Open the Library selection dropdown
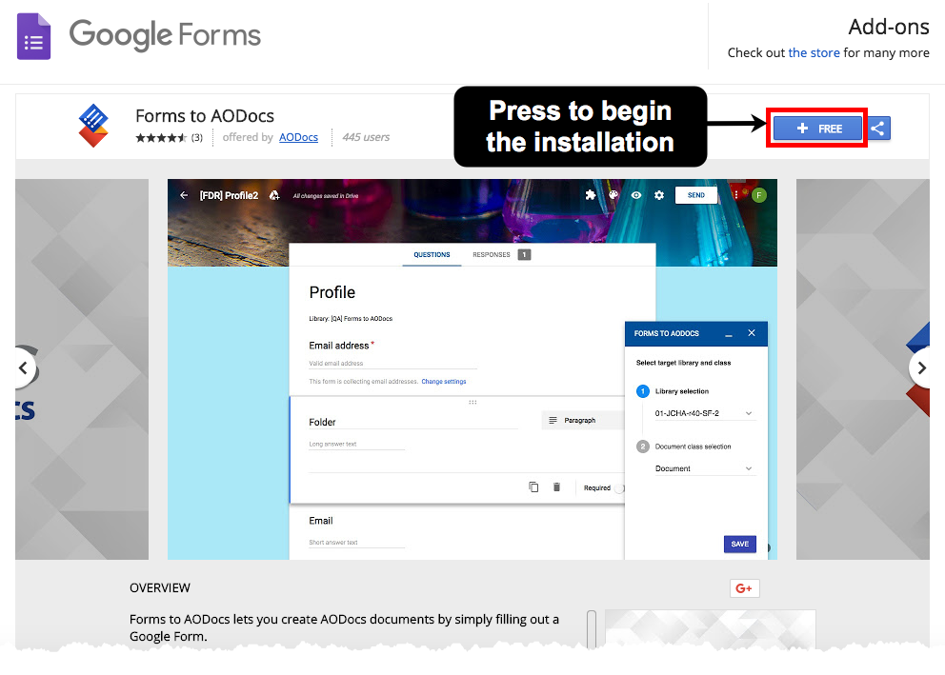Screen dimensions: 945x675 tap(704, 414)
